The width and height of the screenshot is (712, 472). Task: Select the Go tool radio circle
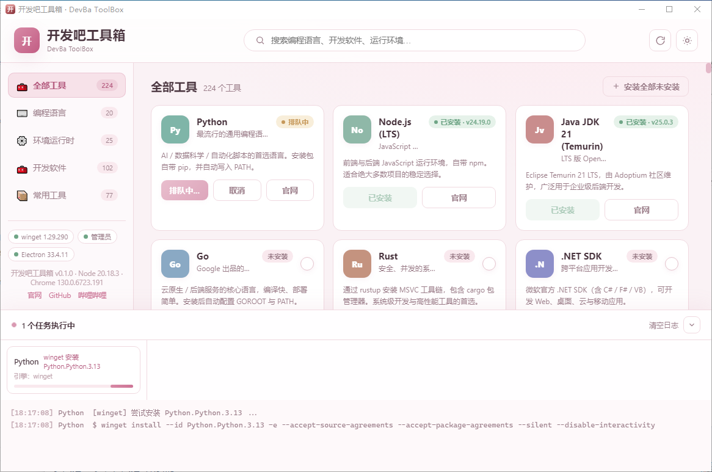(x=307, y=264)
